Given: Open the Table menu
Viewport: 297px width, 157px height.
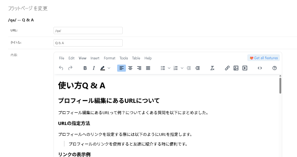Looking at the screenshot, I should 136,58.
